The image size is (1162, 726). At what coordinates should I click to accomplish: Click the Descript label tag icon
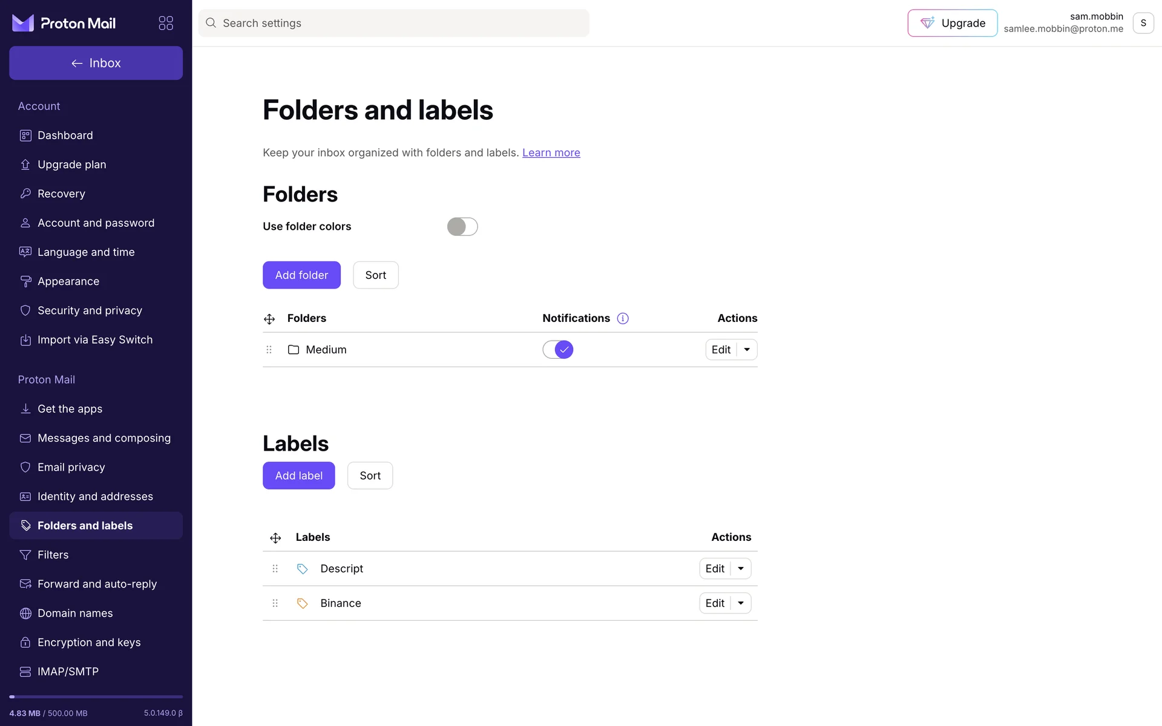click(303, 569)
